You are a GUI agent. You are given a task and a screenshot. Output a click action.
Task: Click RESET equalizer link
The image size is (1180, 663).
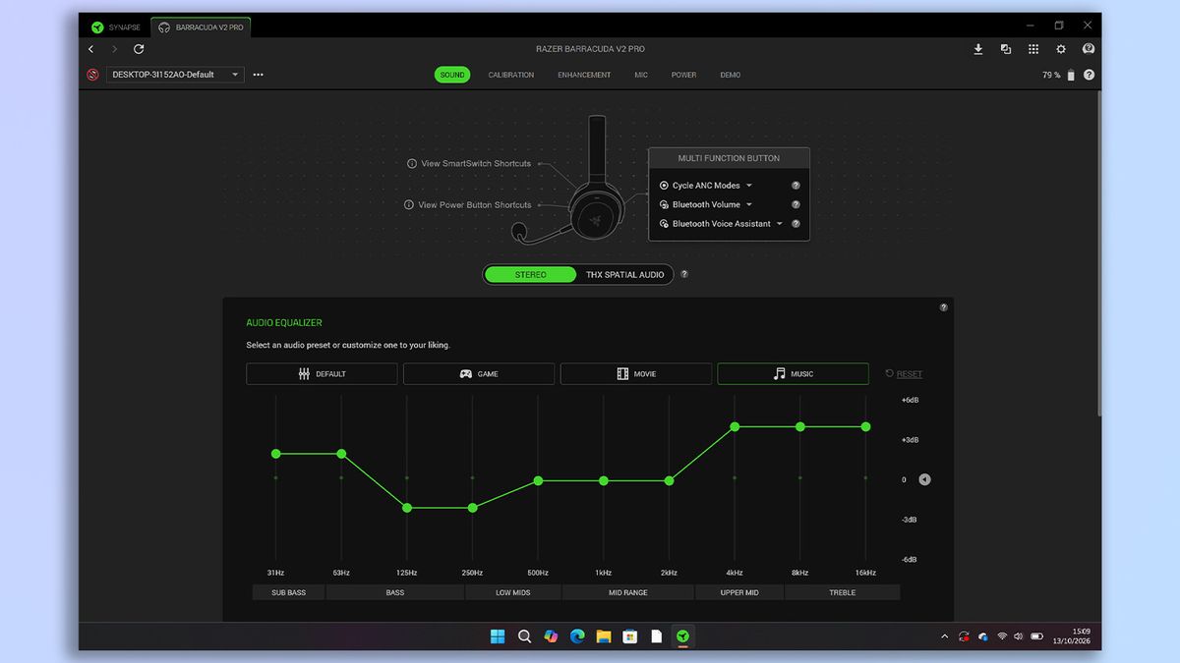904,374
